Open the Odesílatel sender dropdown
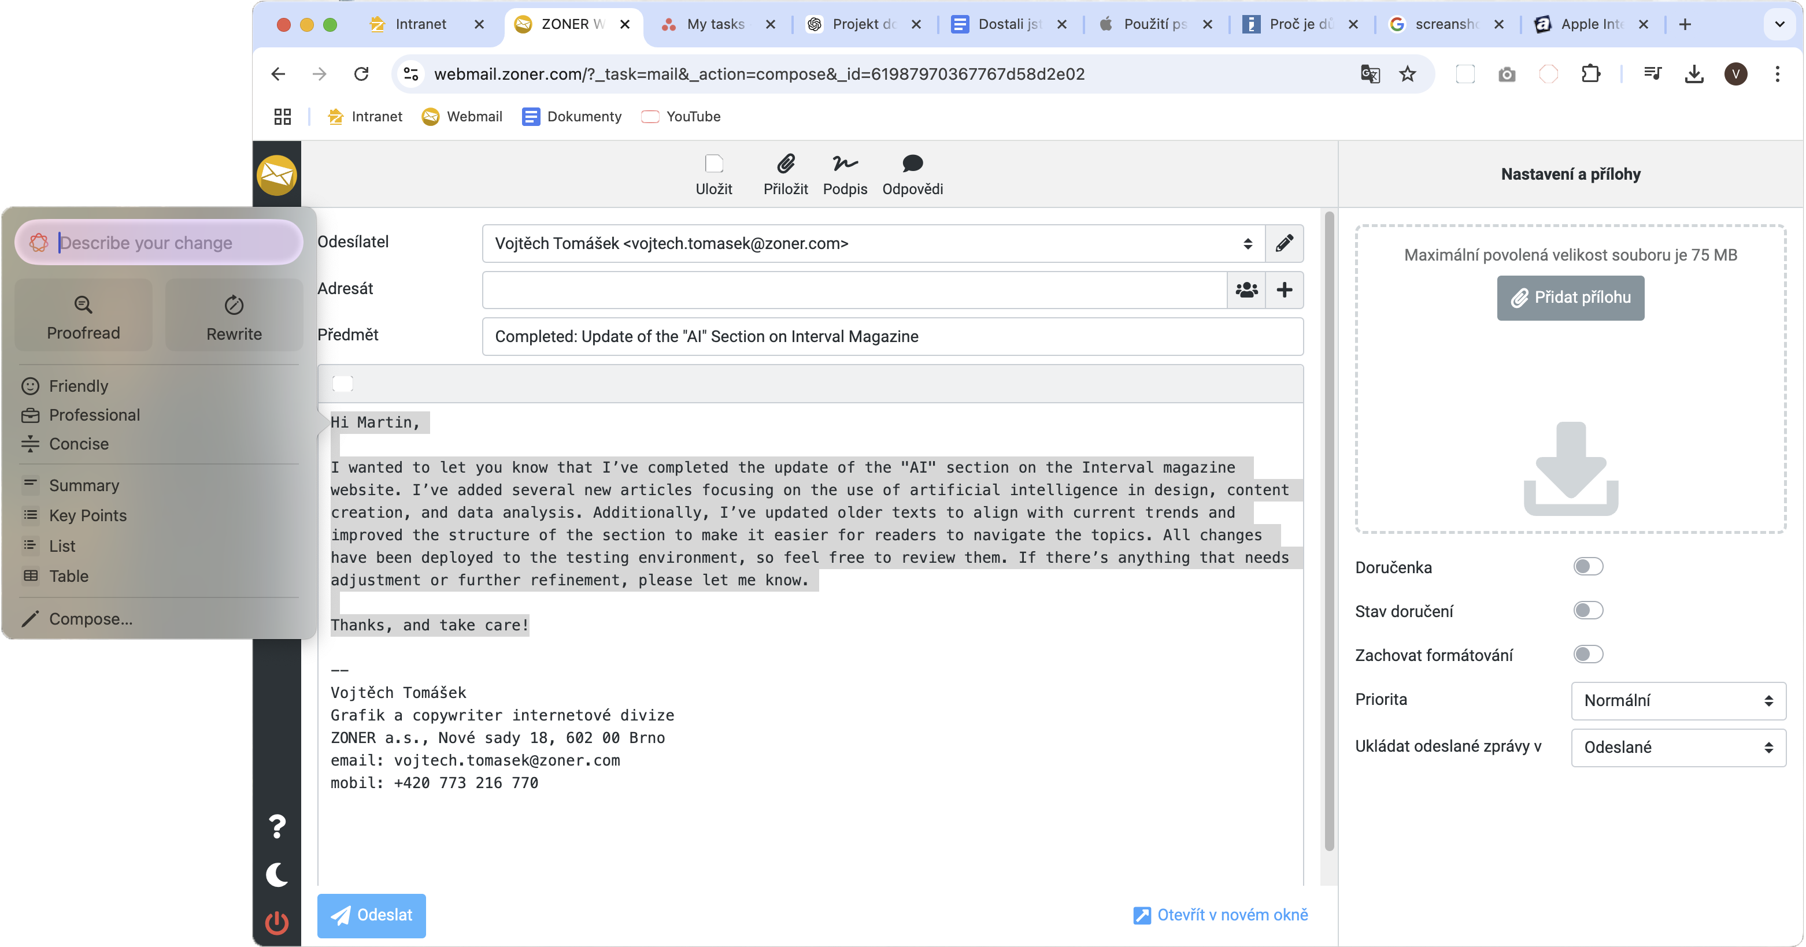The height and width of the screenshot is (947, 1806). coord(874,243)
